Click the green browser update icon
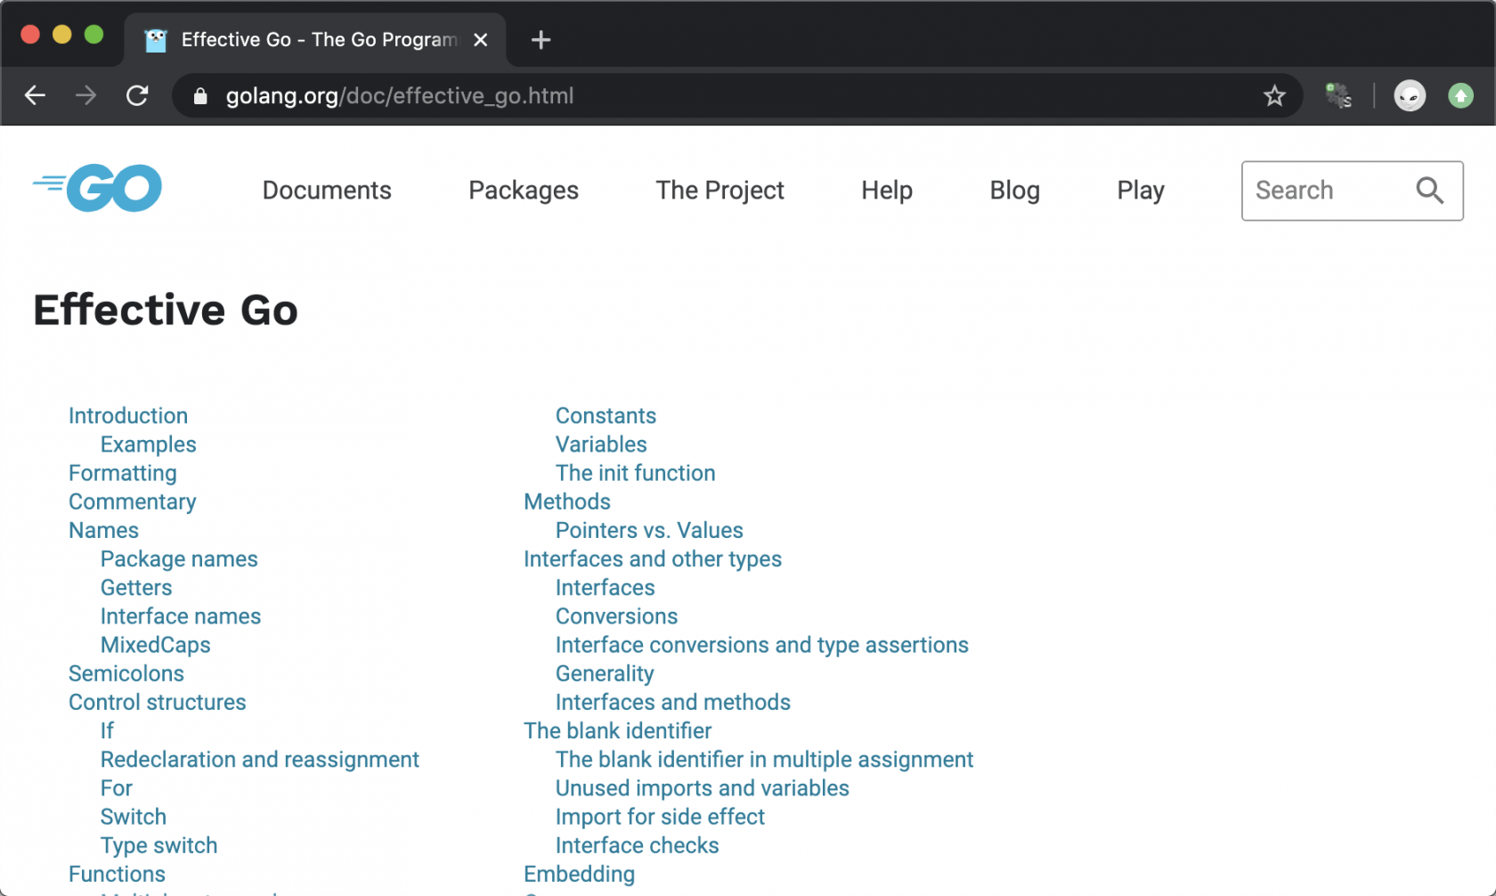Viewport: 1496px width, 896px height. pyautogui.click(x=1460, y=95)
